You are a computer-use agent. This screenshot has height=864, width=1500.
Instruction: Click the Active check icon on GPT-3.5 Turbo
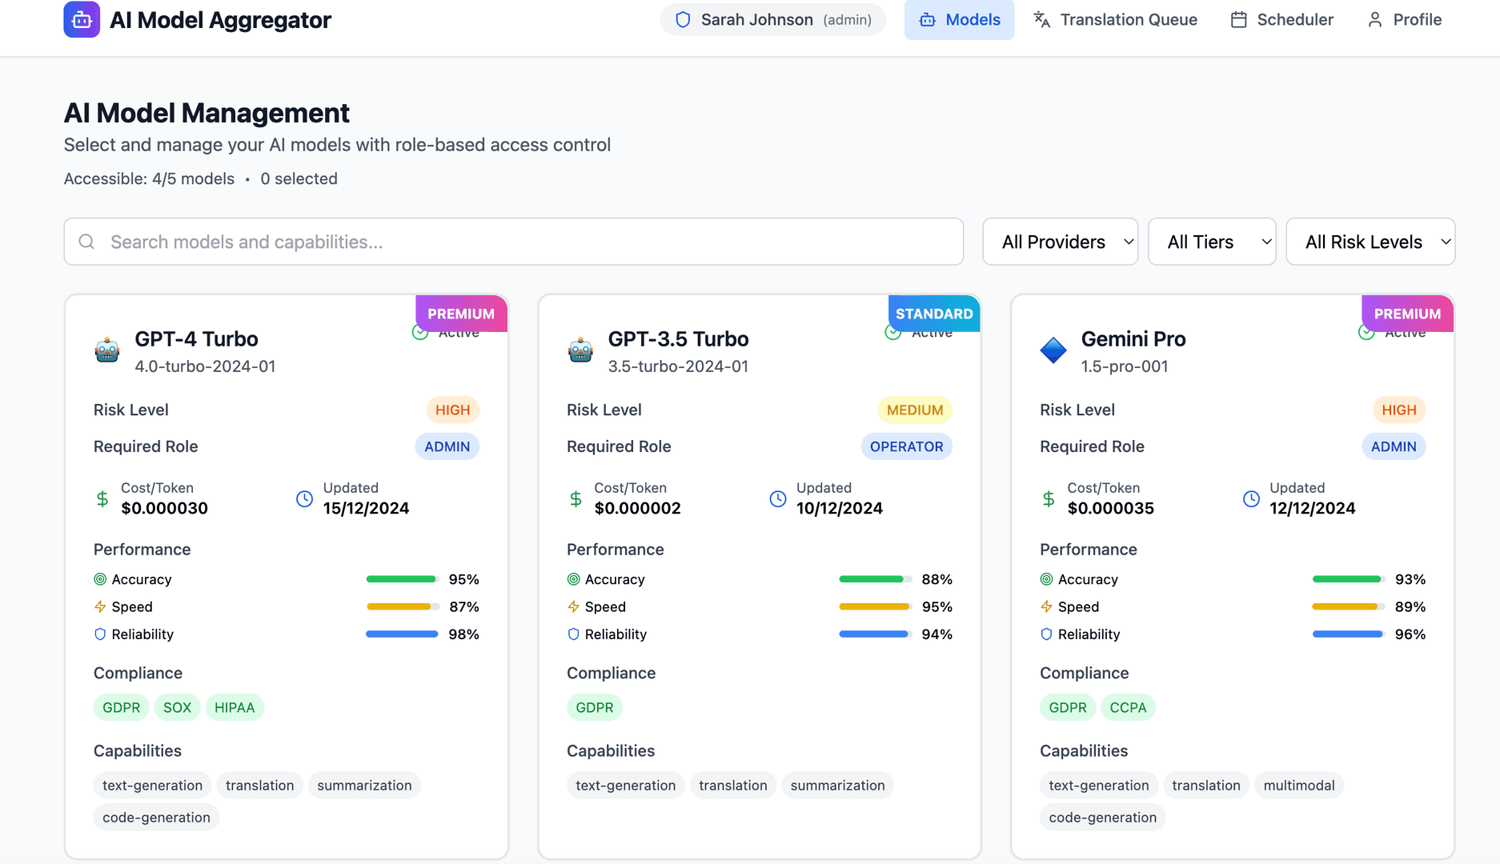pyautogui.click(x=893, y=334)
